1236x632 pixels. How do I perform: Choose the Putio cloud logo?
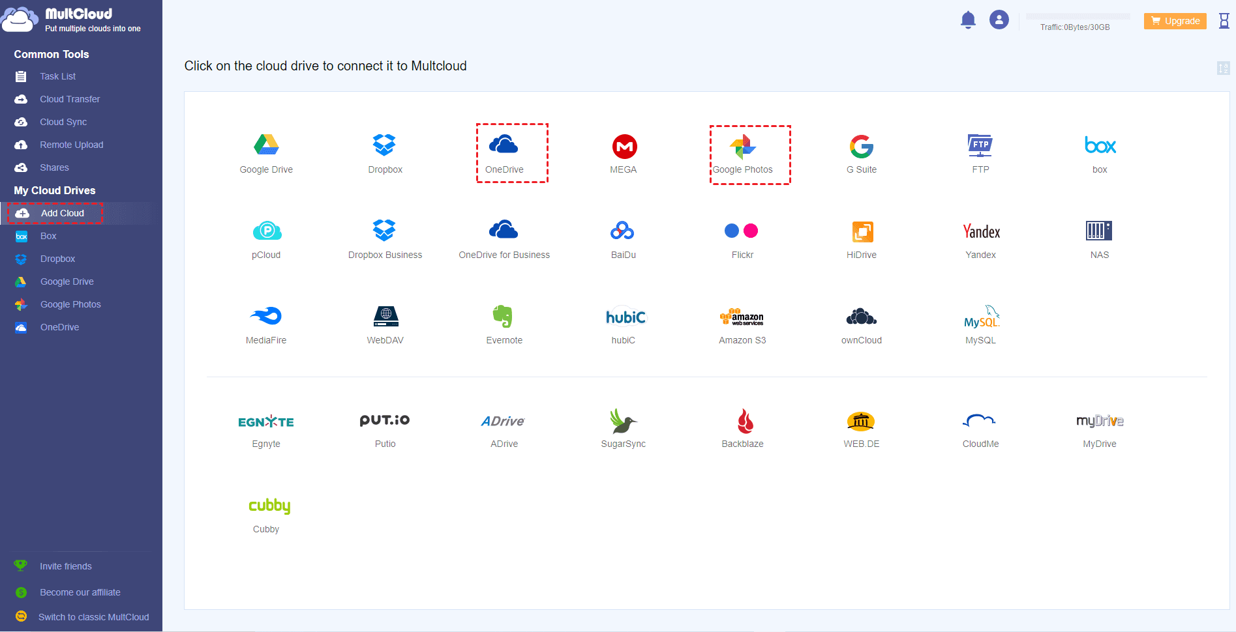(x=385, y=420)
